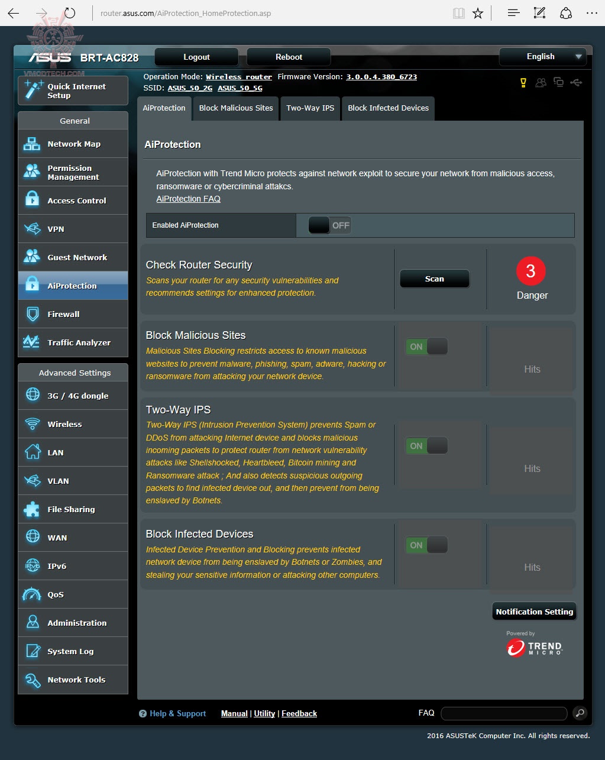Click the FAQ search input field
Viewport: 605px width, 760px height.
tap(504, 713)
